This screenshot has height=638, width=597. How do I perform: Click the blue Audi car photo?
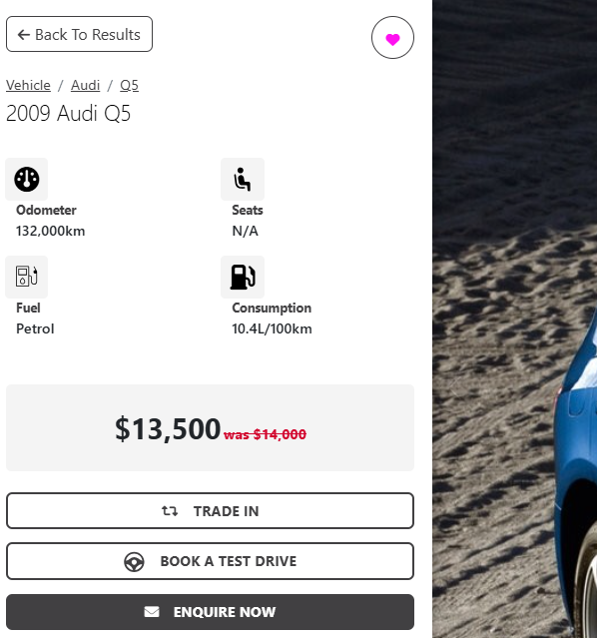[x=515, y=319]
